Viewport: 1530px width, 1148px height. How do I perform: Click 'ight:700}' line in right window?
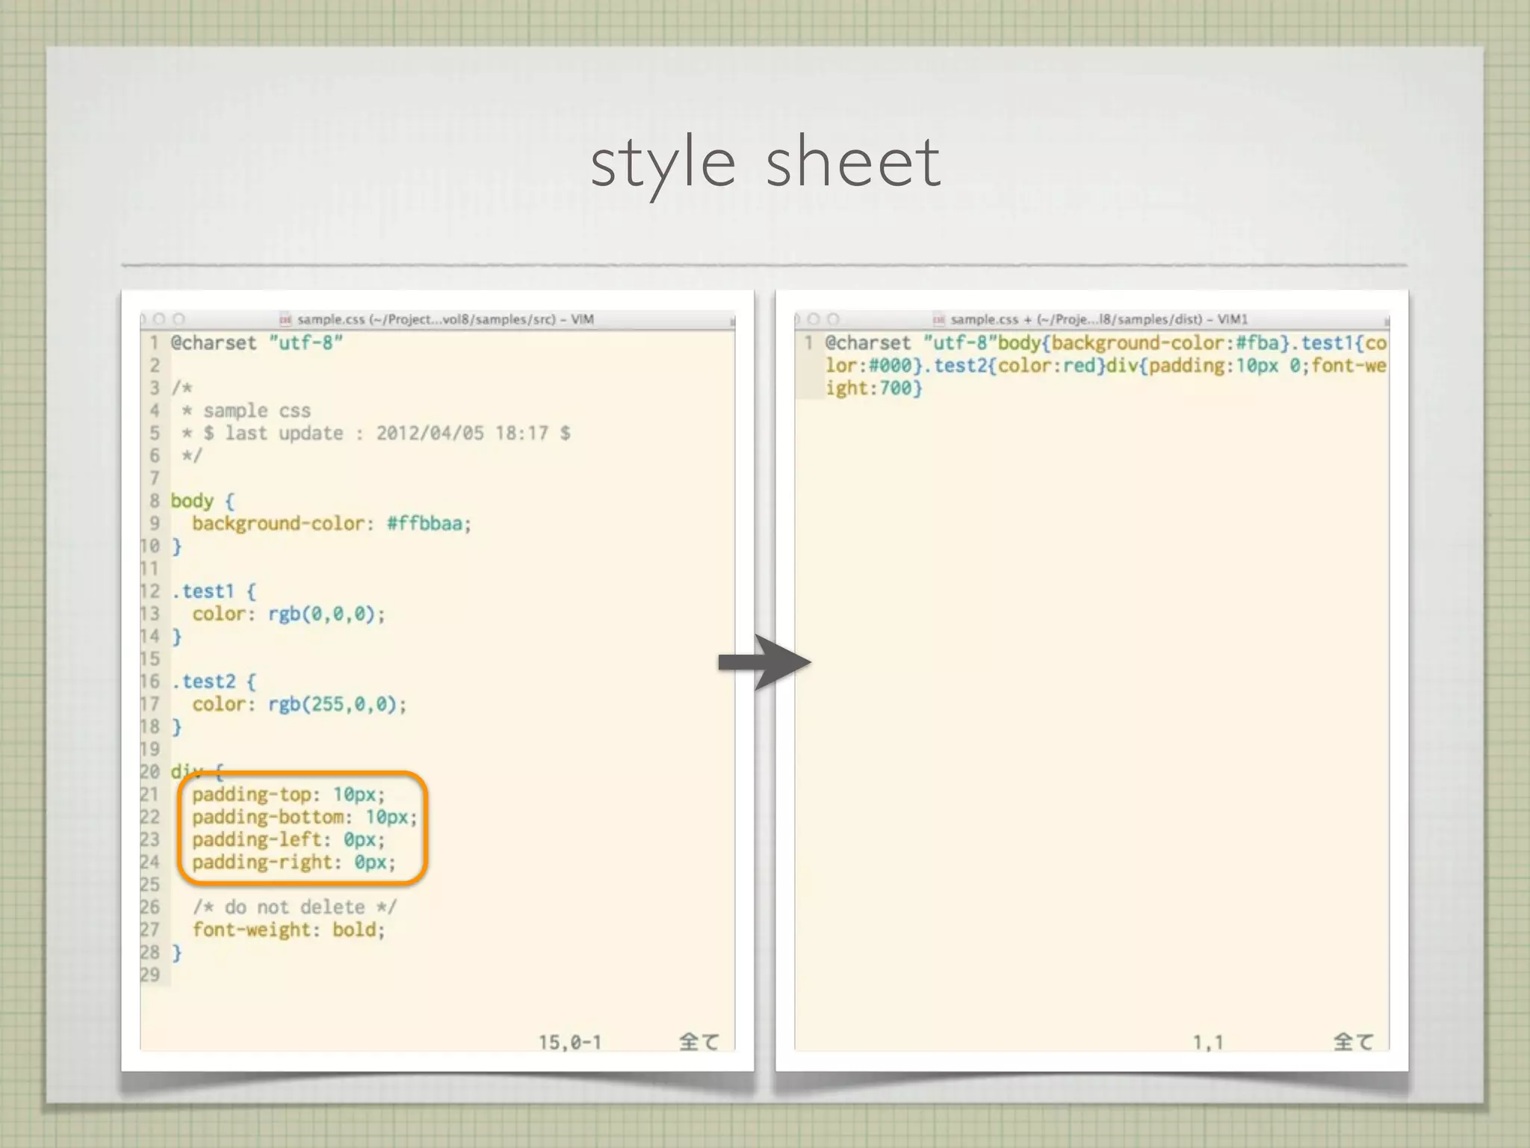[x=874, y=388]
